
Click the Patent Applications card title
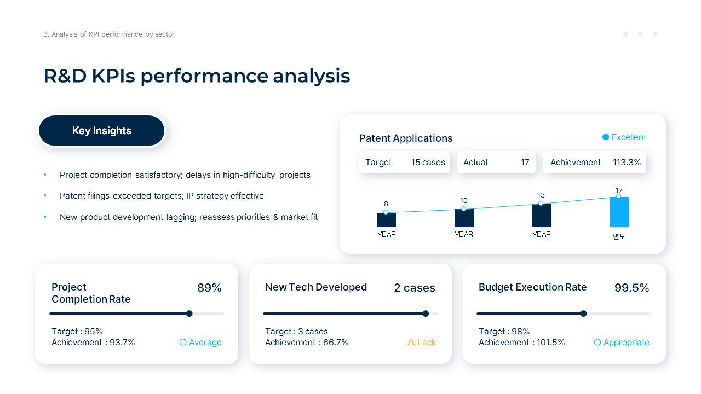(x=406, y=138)
